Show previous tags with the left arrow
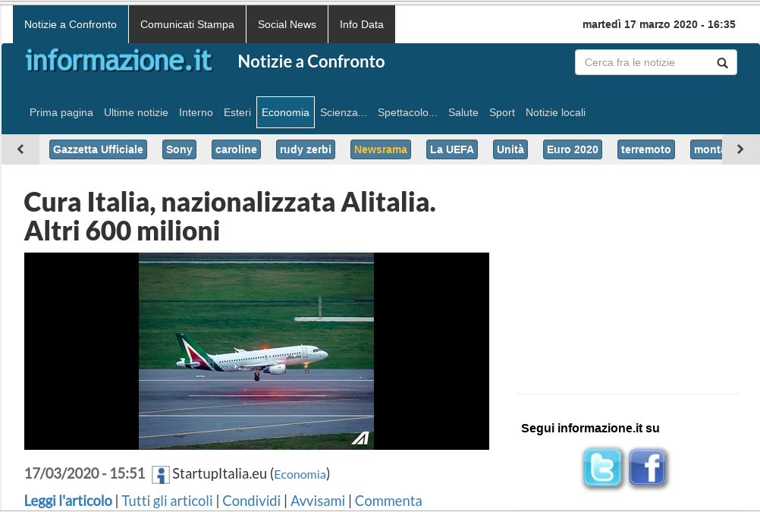This screenshot has width=760, height=512. pos(20,149)
